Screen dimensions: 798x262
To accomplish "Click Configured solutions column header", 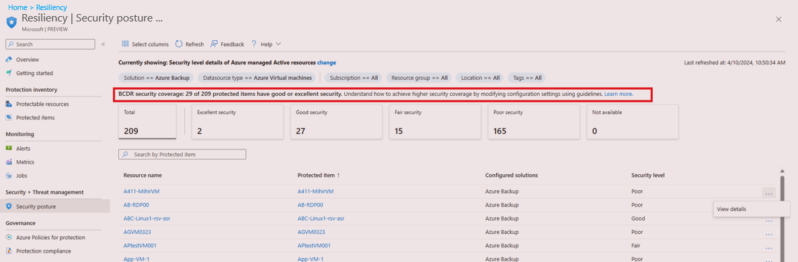I will (x=512, y=175).
